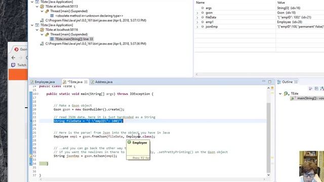The width and height of the screenshot is (324, 182).
Task: Click the emp1 value Employee (id=28)
Action: 290,22
